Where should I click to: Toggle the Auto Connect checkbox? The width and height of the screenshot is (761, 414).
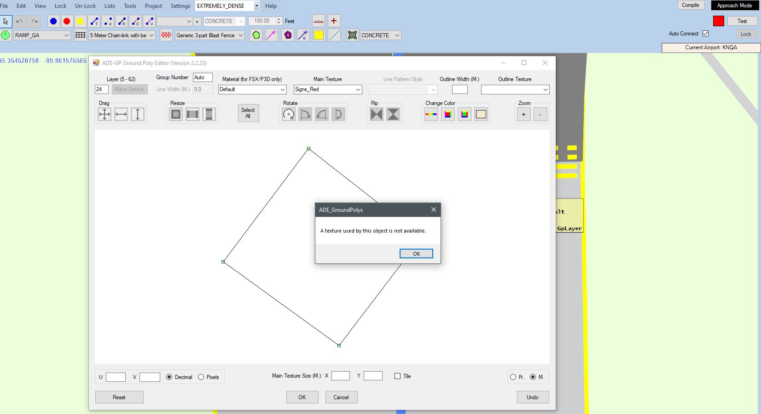point(706,34)
